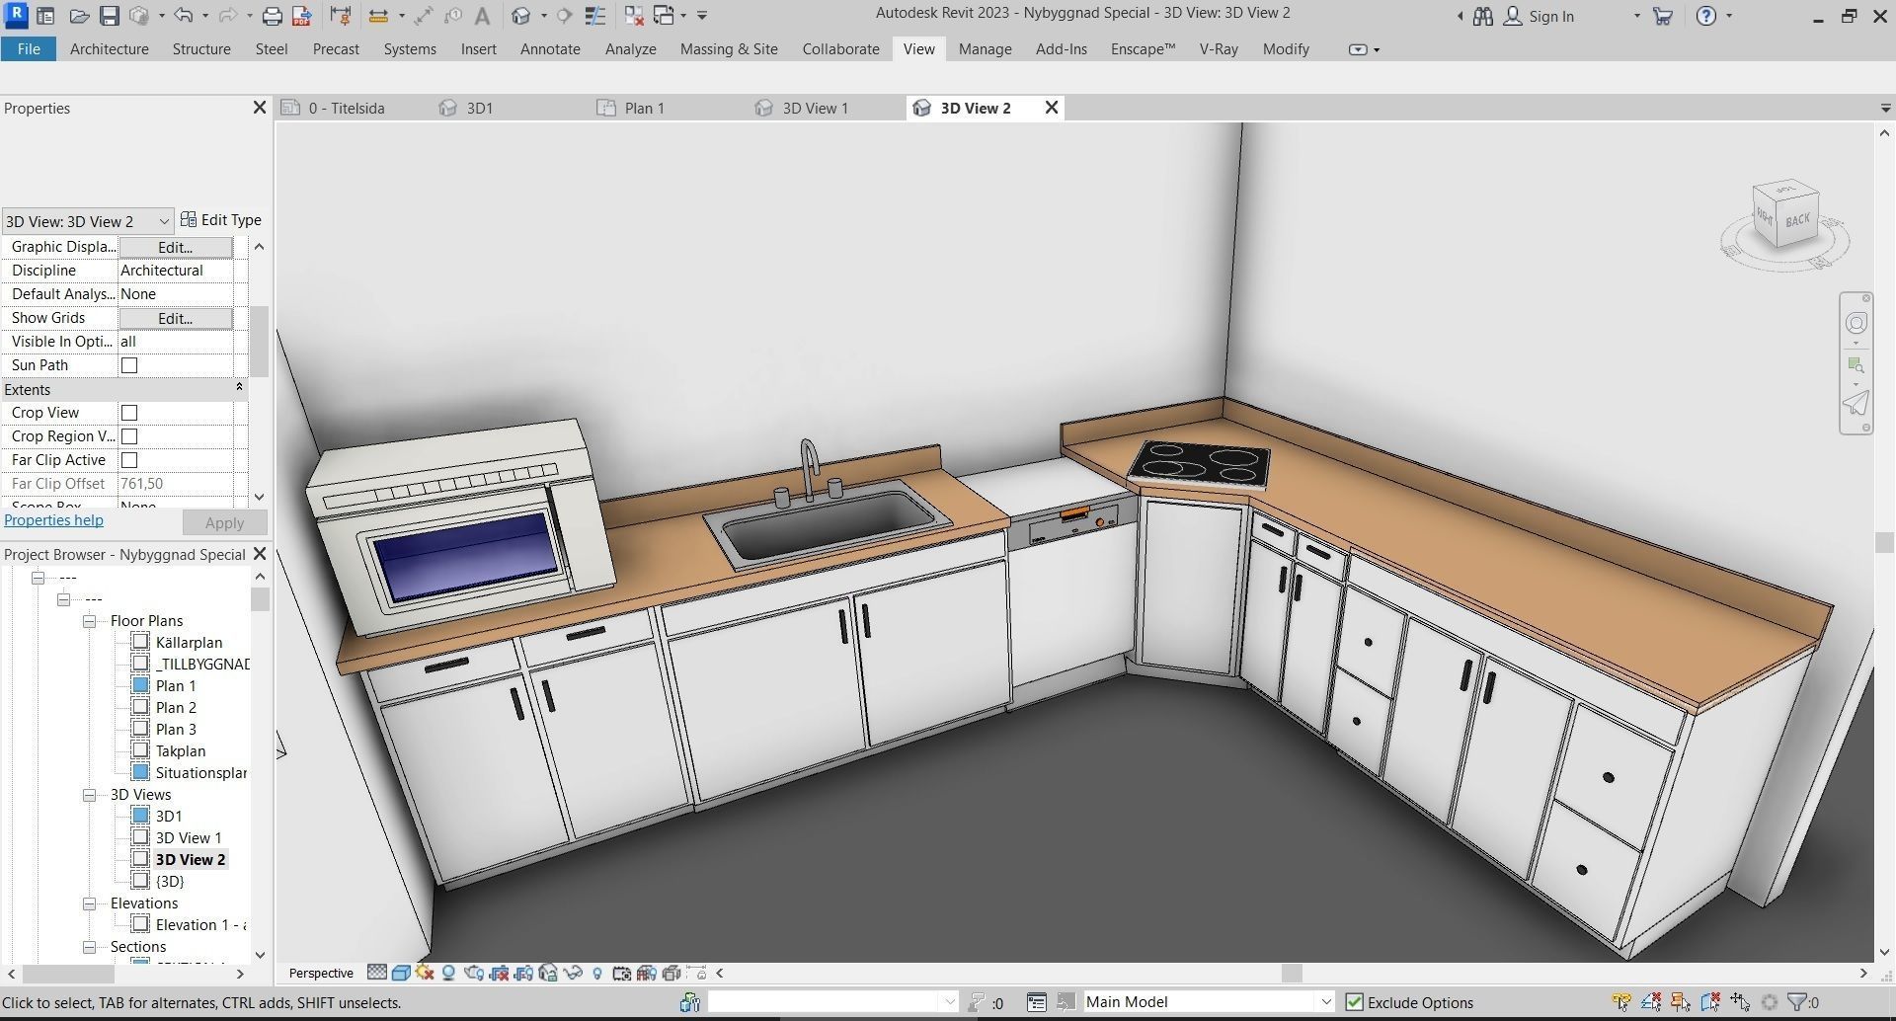Export to PDF from the quick access toolbar
Screen dimensions: 1896x1021
click(302, 16)
